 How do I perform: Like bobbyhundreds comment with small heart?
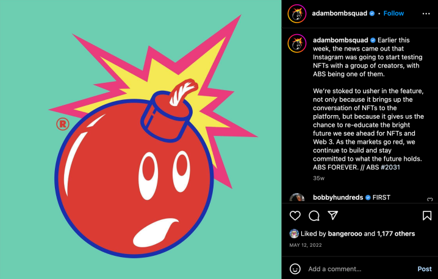tap(430, 199)
